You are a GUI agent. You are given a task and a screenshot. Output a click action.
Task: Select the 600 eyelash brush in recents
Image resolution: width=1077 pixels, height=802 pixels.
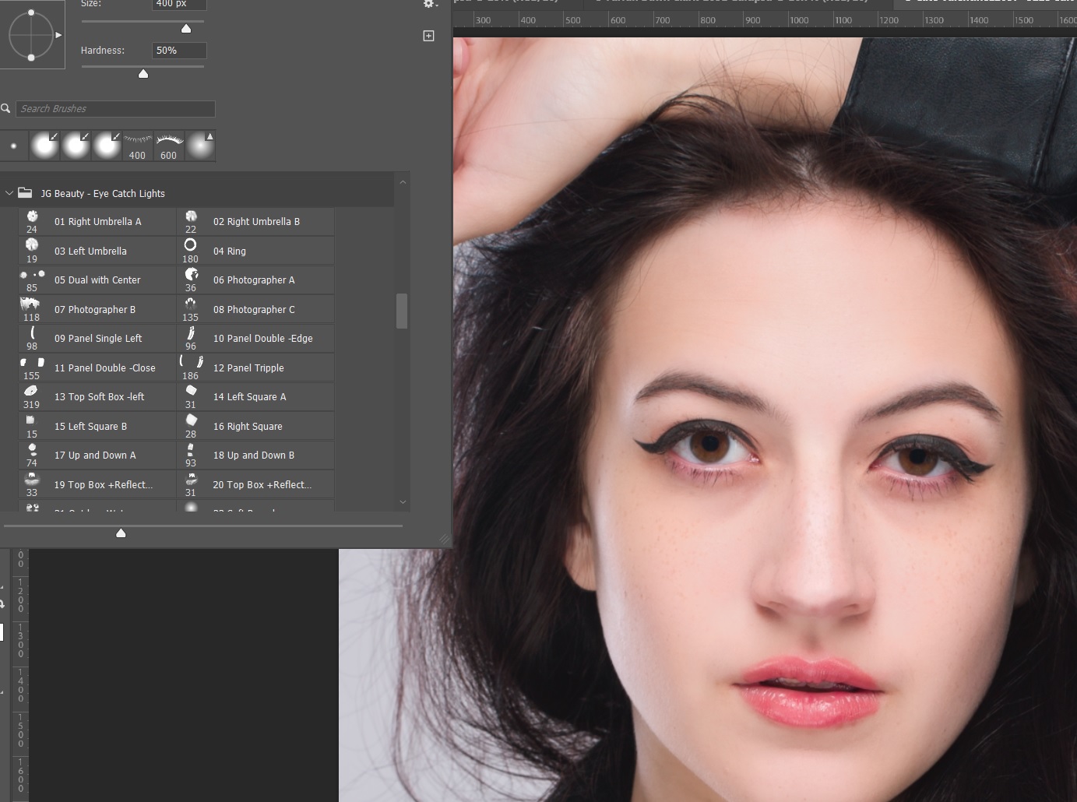click(169, 146)
